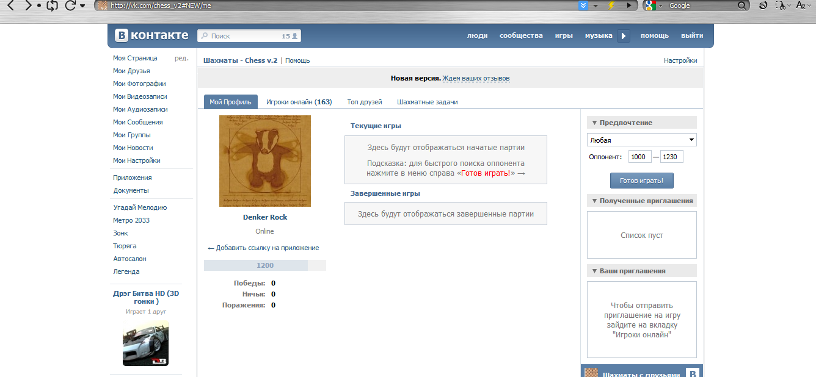Click the 1200 rating progress bar

[265, 265]
